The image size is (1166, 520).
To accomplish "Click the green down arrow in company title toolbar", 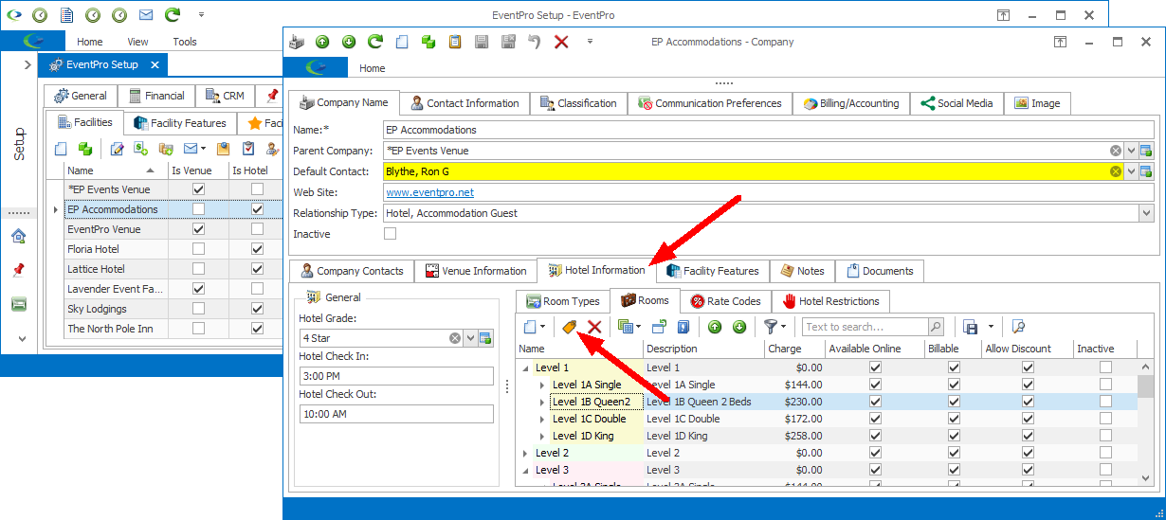I will (349, 42).
